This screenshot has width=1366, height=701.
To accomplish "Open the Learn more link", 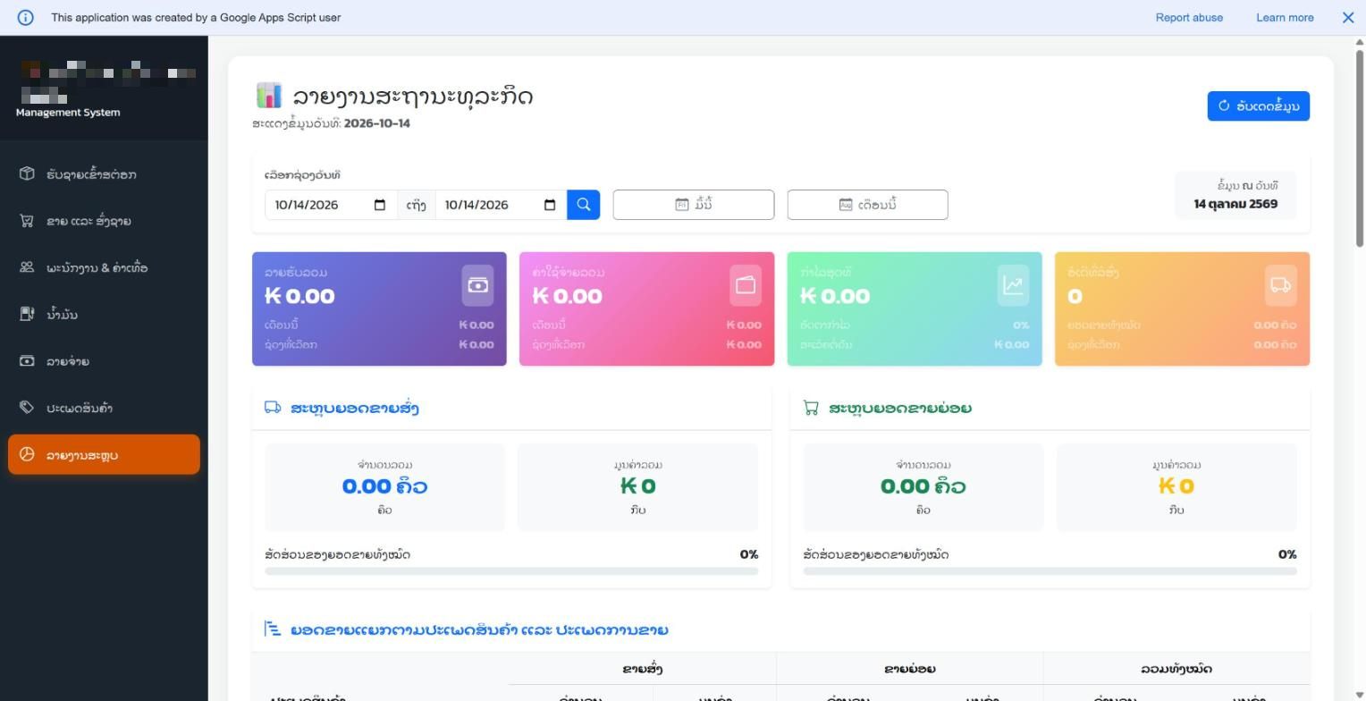I will point(1285,18).
